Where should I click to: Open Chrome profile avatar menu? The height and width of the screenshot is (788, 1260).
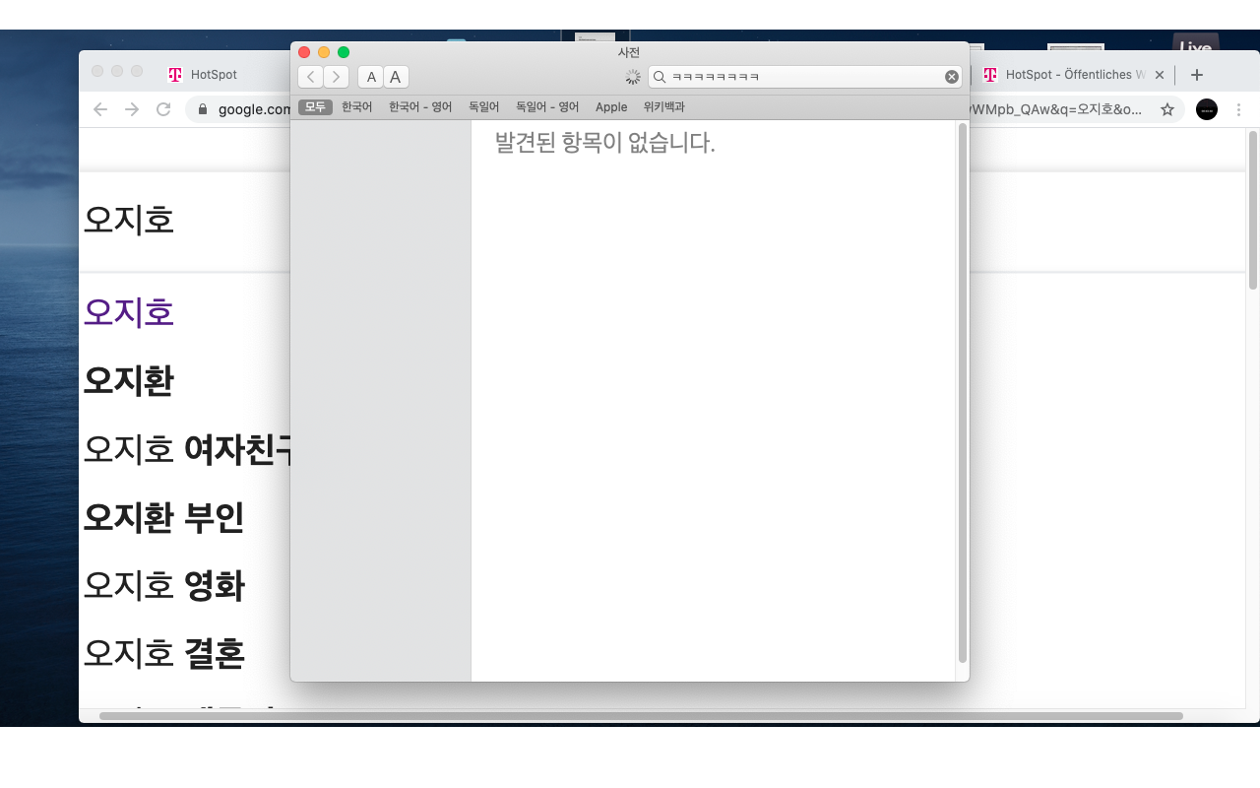point(1207,109)
